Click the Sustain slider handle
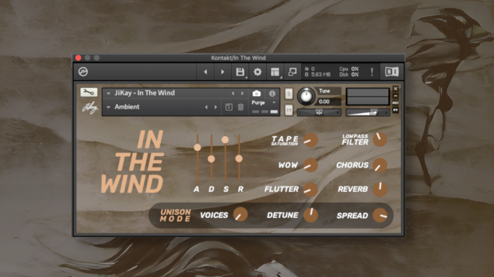The image size is (494, 277). 225,139
